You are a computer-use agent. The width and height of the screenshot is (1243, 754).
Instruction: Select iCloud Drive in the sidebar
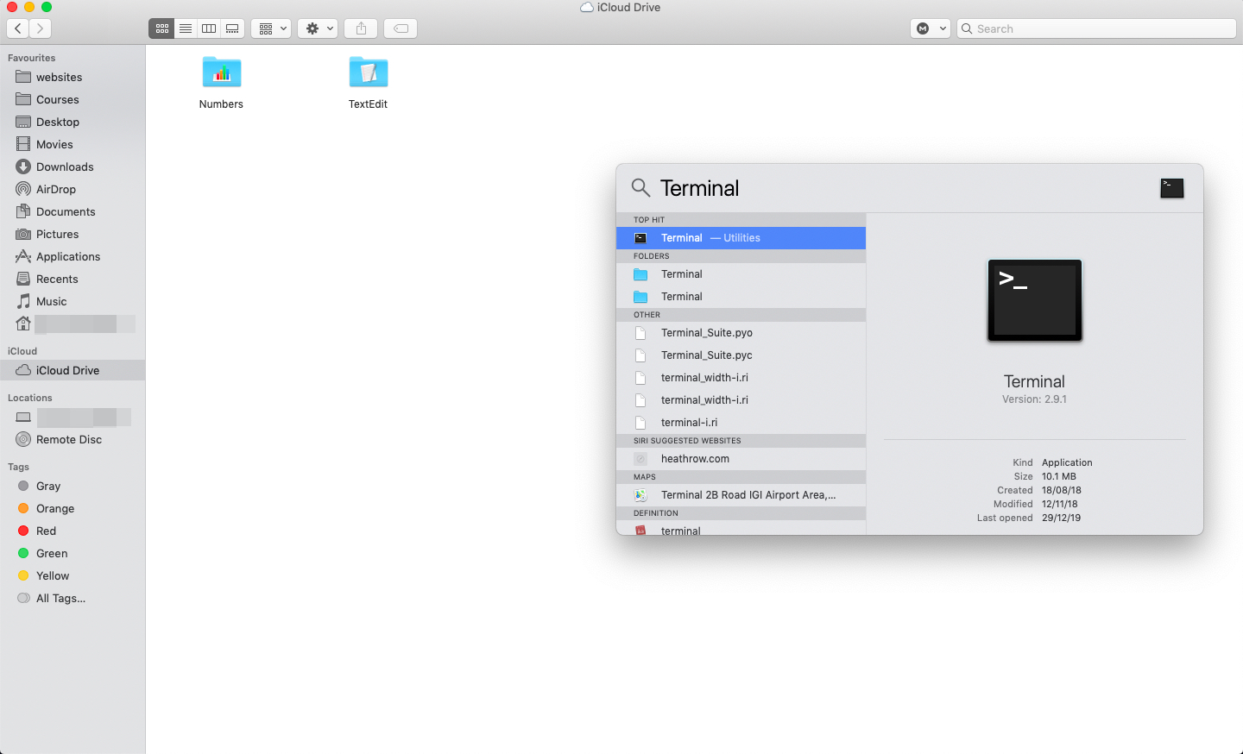[x=73, y=370]
